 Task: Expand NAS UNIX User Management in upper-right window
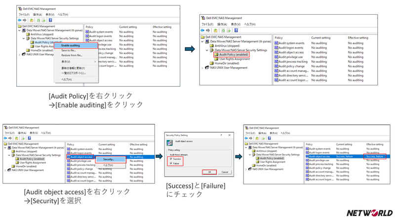pyautogui.click(x=202, y=68)
